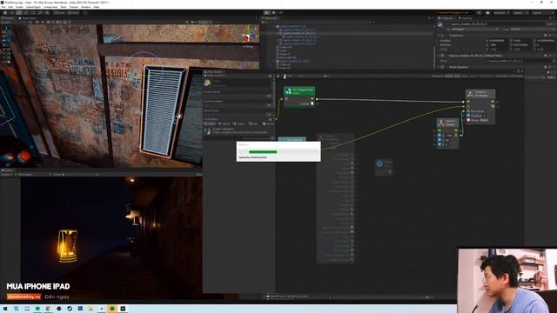Image resolution: width=557 pixels, height=313 pixels.
Task: Click the Play button
Action: coord(266,13)
